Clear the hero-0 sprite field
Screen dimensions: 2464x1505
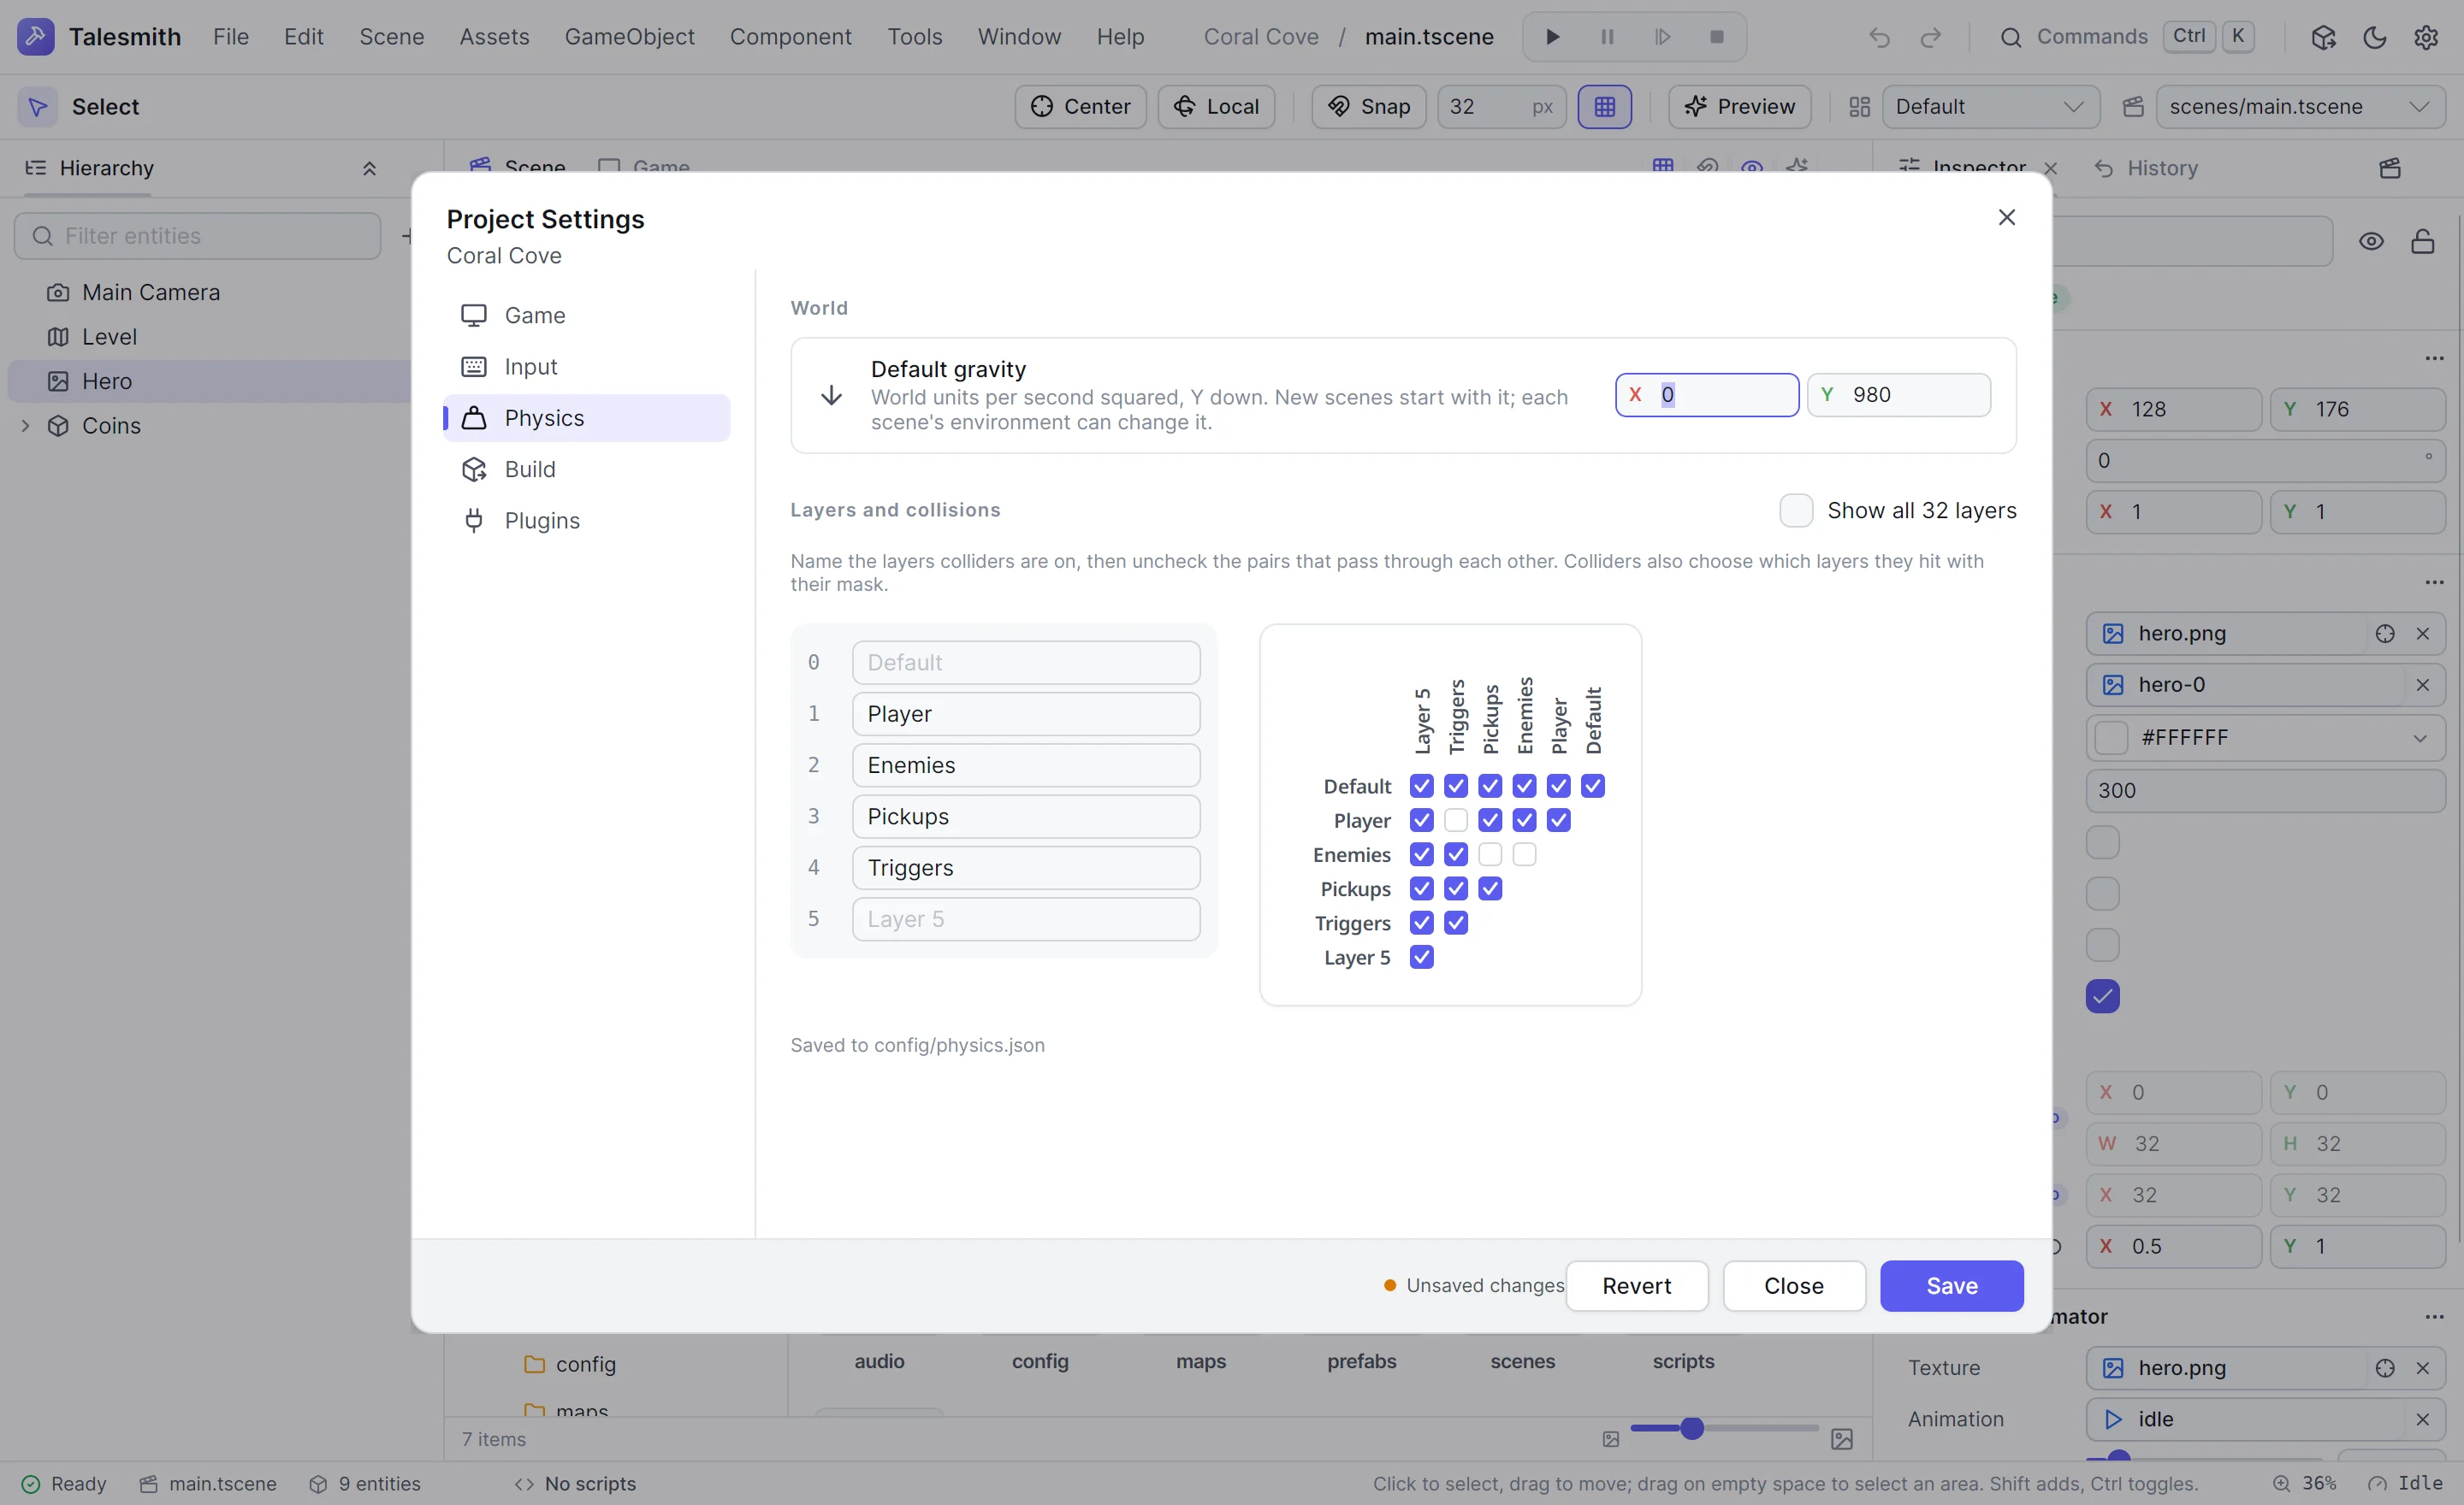click(x=2423, y=685)
